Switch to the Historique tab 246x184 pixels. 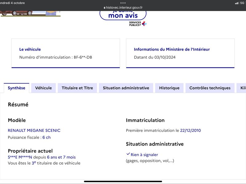(x=169, y=88)
